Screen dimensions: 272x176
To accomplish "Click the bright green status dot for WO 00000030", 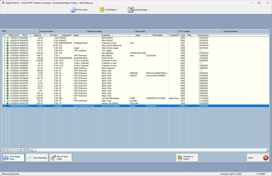I will coord(8,41).
